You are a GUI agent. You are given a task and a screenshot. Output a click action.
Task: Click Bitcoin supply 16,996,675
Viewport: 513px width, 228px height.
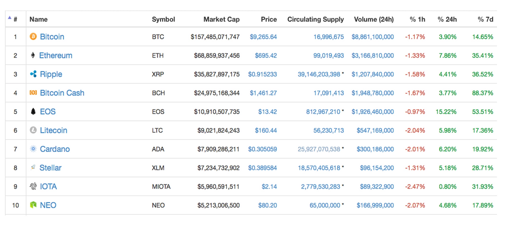(x=329, y=37)
